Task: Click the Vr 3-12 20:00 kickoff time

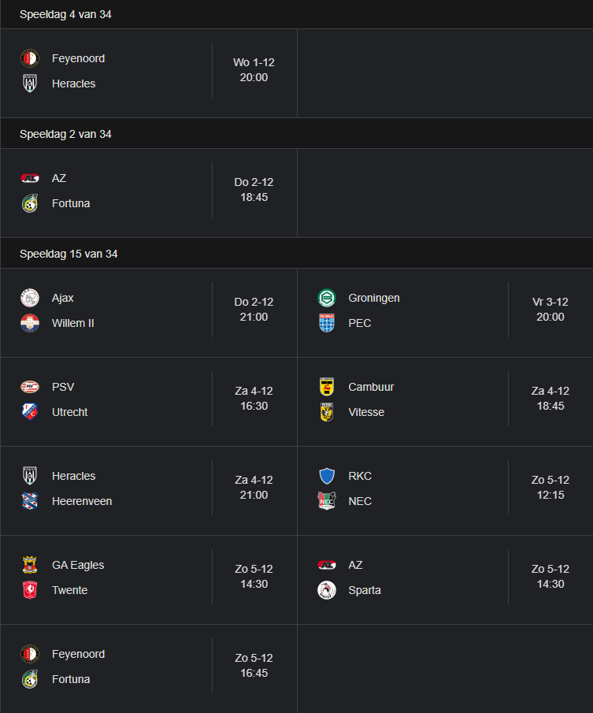Action: (x=550, y=310)
